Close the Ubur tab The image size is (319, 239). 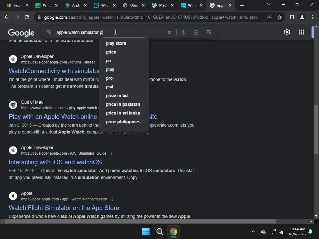click(x=143, y=6)
